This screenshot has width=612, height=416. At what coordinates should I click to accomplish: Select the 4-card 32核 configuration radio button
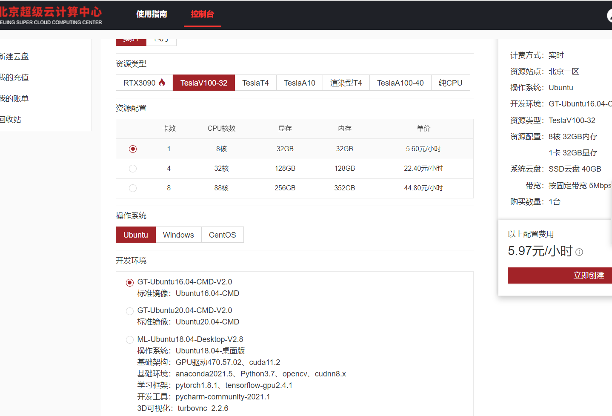[133, 169]
